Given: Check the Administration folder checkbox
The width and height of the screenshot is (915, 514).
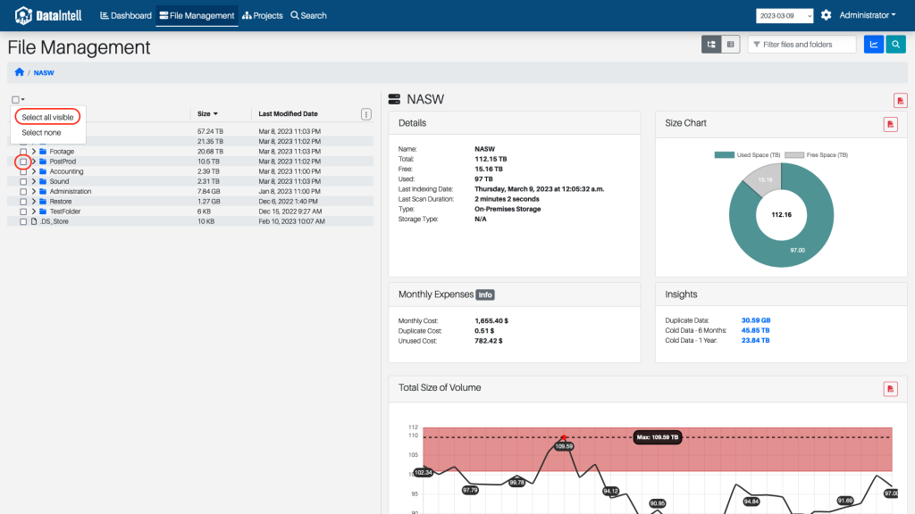Looking at the screenshot, I should click(x=23, y=192).
